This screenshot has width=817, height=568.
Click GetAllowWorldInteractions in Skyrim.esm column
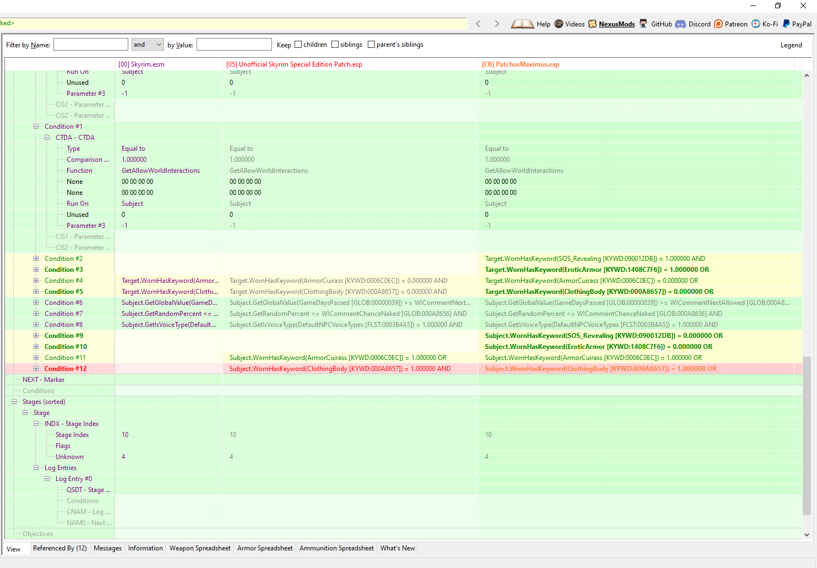point(161,171)
